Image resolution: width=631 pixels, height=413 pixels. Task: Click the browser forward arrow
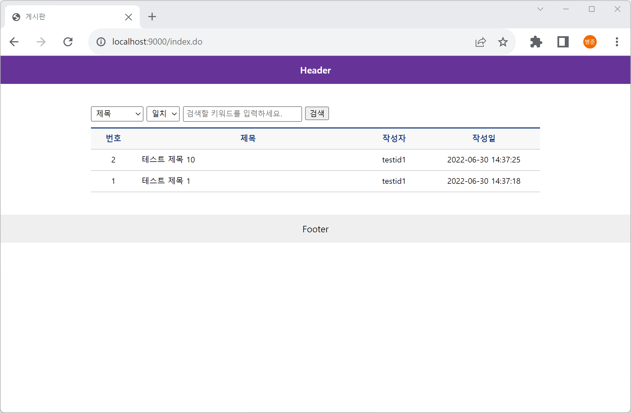(41, 42)
